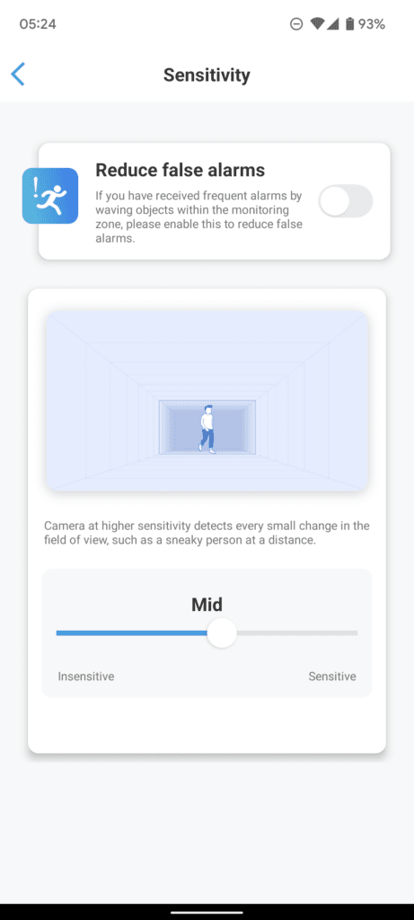Tap the Wi-Fi signal status icon
The width and height of the screenshot is (414, 920).
pos(318,24)
